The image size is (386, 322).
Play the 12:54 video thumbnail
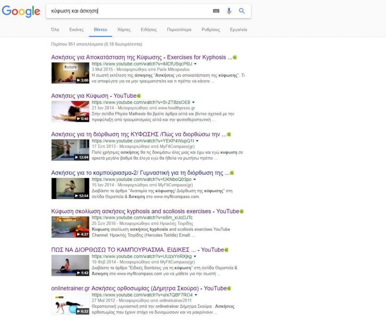(x=70, y=188)
